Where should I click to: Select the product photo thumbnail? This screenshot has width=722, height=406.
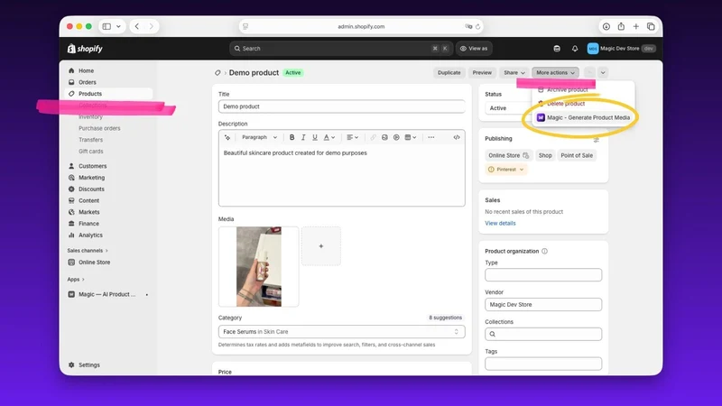point(259,266)
